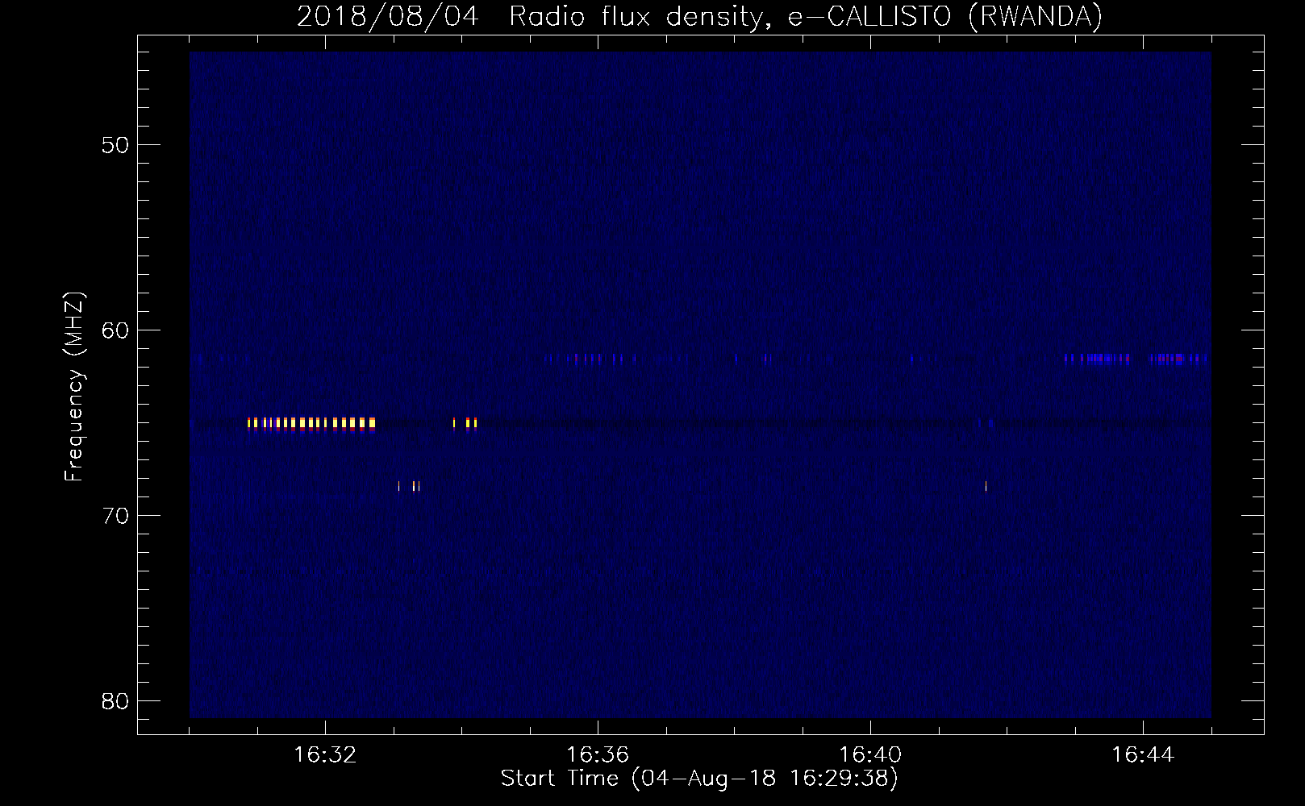Screen dimensions: 1305x806
Task: Click the 50 frequency tick label
Action: click(116, 145)
